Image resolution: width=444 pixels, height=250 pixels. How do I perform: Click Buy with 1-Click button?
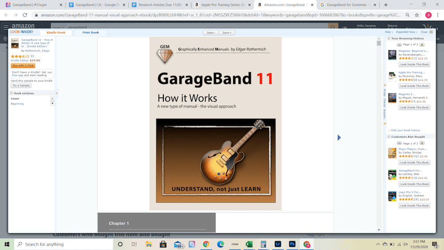tap(23, 65)
